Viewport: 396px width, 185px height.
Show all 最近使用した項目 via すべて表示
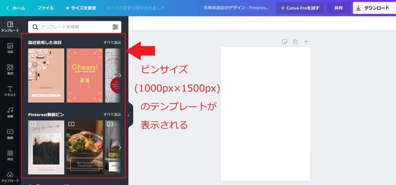[112, 43]
